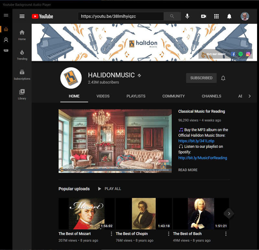
Task: Click the SUBSCRIBED button to unsubscribe
Action: click(x=201, y=78)
